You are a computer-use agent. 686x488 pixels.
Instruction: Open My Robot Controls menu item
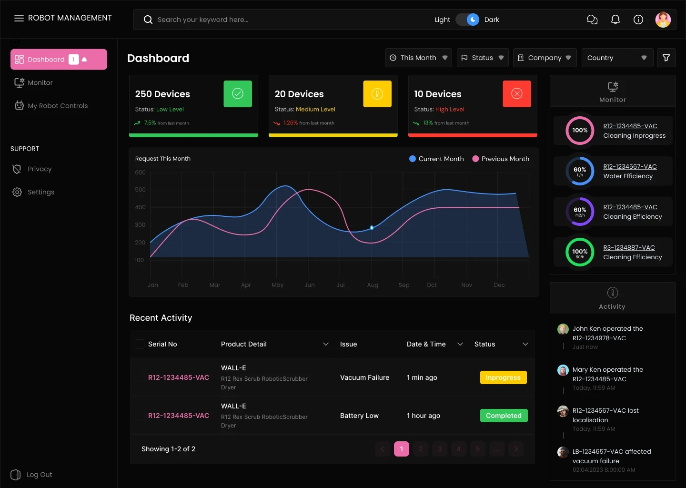click(59, 106)
